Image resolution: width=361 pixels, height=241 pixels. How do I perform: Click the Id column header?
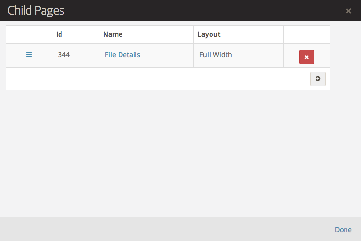click(59, 34)
